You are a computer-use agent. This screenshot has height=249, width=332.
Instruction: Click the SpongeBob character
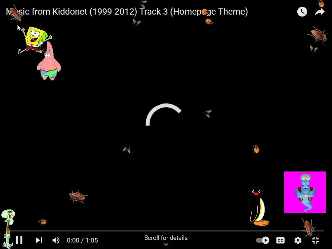[35, 40]
